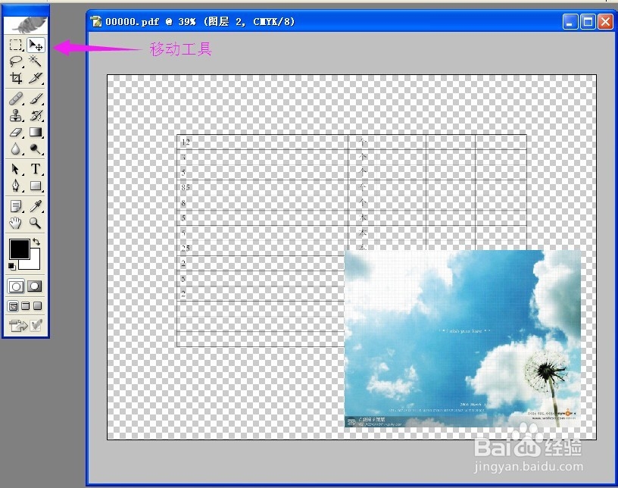Select the Notes tool
The image size is (618, 488).
coord(16,206)
